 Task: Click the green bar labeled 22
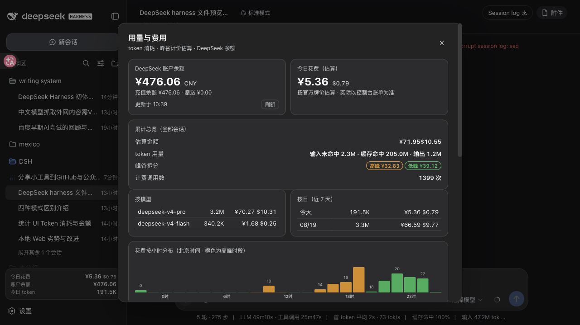[423, 285]
